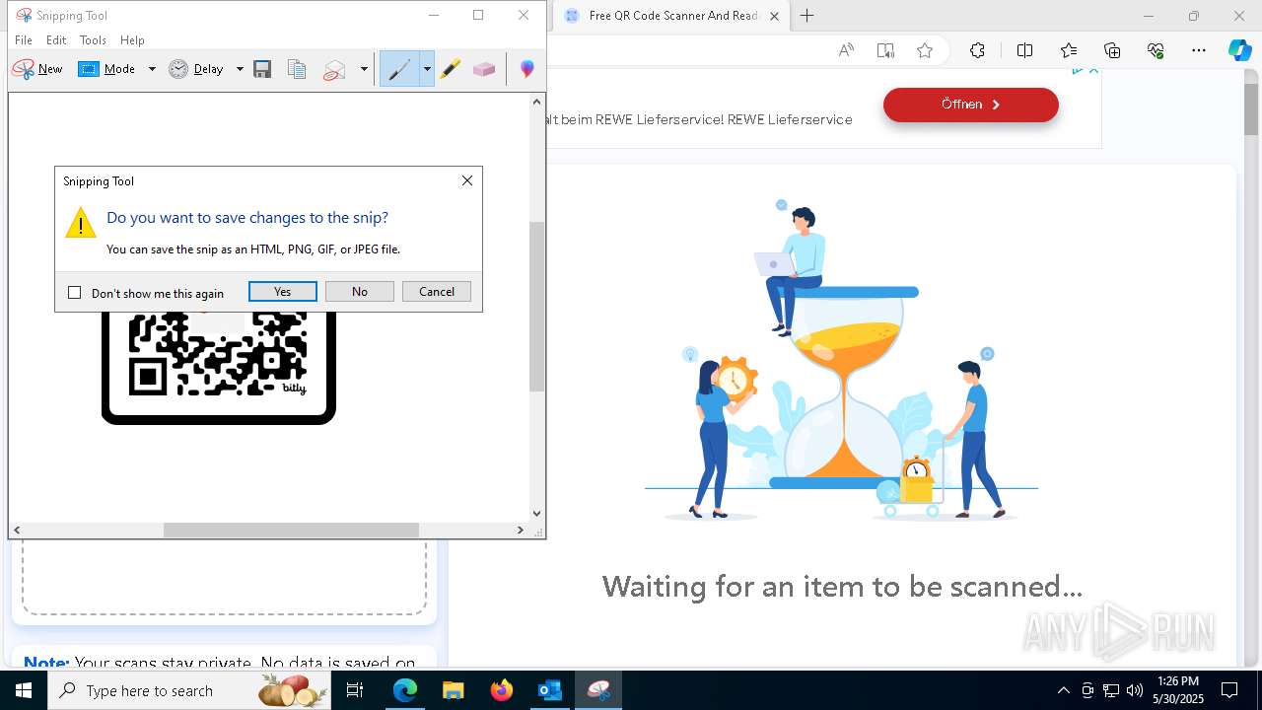Screen dimensions: 1262x710
Task: Click the immersive reader icon in Edge
Action: pos(885,51)
